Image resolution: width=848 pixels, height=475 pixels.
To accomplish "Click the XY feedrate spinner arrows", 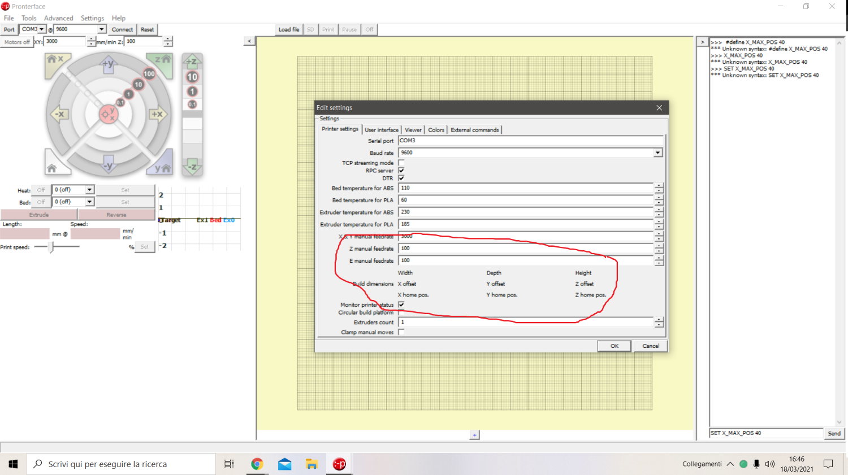I will (91, 41).
